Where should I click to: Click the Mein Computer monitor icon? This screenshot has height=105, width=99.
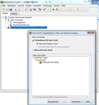click(x=8, y=20)
